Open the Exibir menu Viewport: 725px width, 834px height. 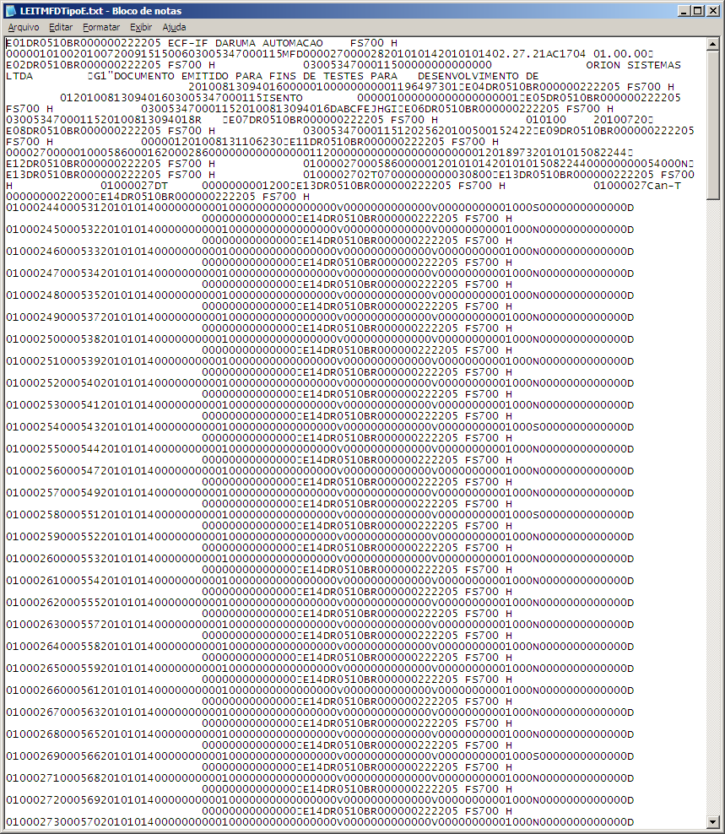(141, 27)
